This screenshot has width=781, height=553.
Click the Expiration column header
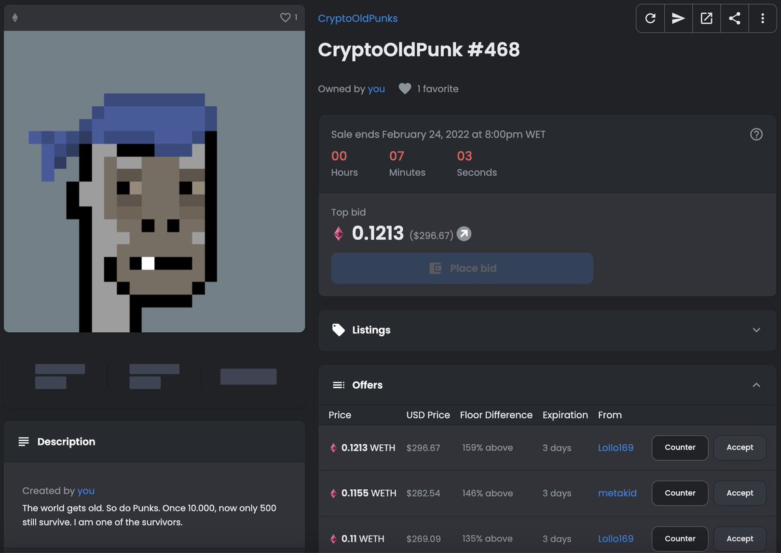[x=565, y=415]
